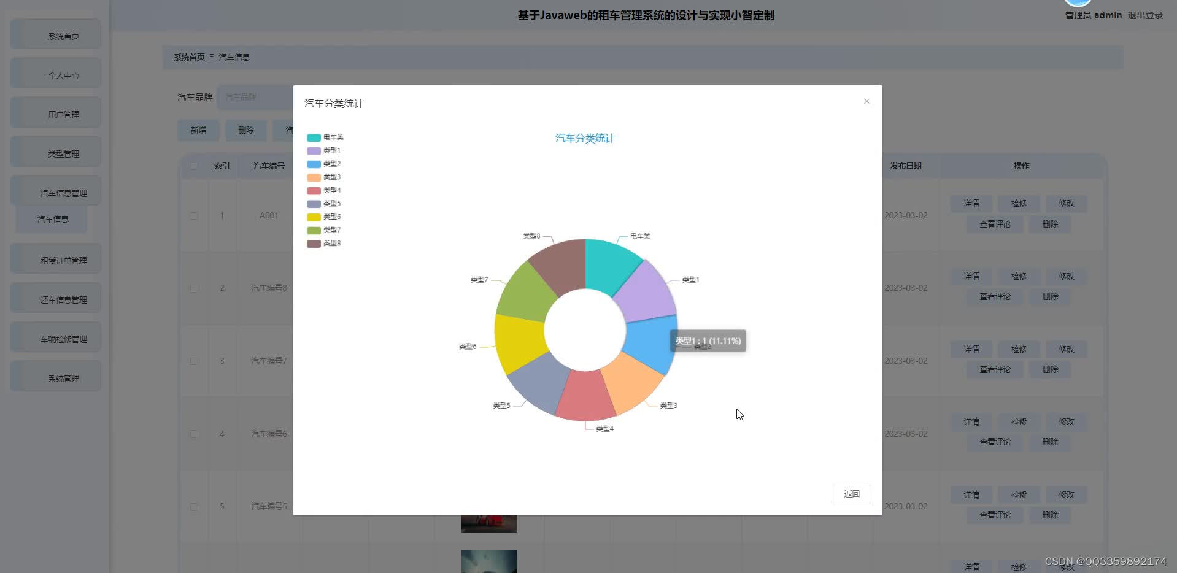Click 详情 for the 汽车编号8 row

coord(971,276)
